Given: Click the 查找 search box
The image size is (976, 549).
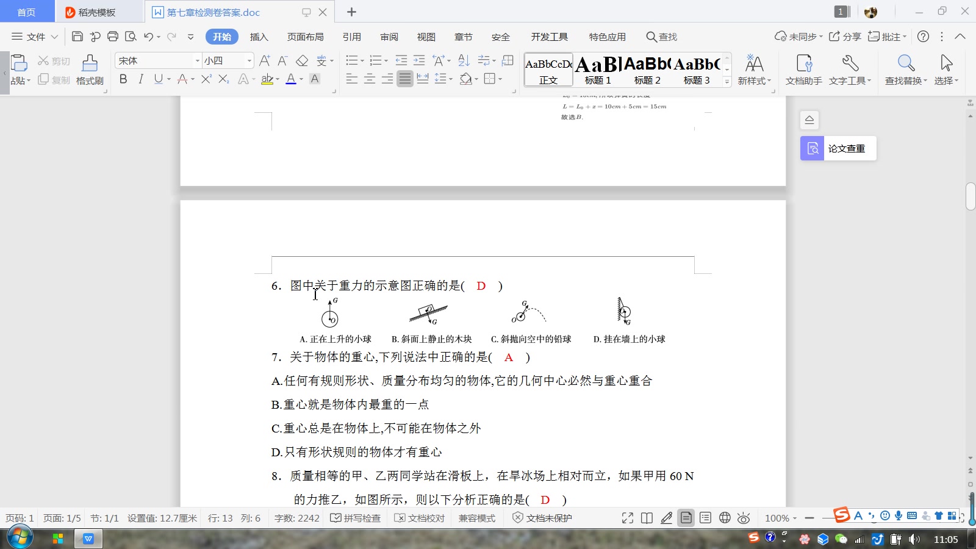Looking at the screenshot, I should click(662, 37).
